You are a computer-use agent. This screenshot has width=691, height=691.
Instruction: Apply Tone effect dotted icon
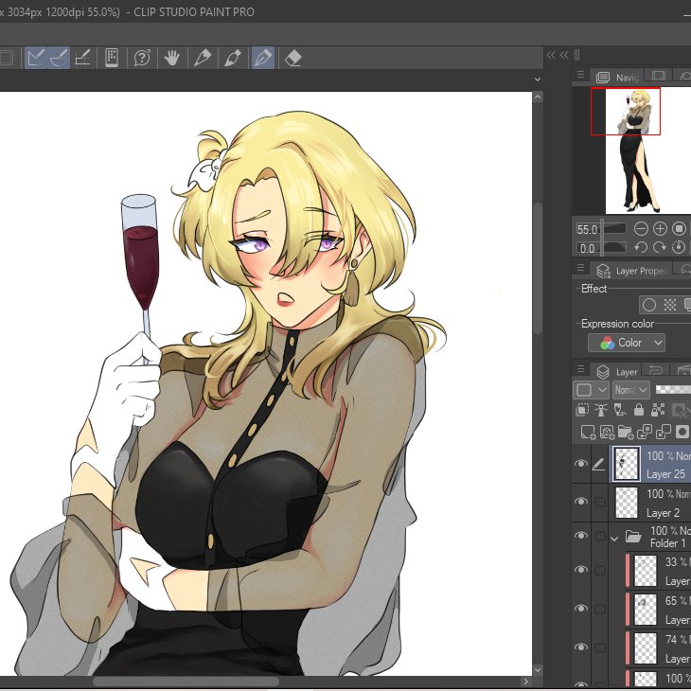670,305
